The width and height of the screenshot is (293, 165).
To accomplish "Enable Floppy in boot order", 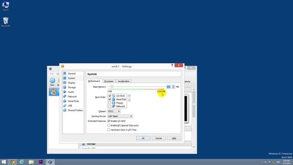I will coord(110,103).
